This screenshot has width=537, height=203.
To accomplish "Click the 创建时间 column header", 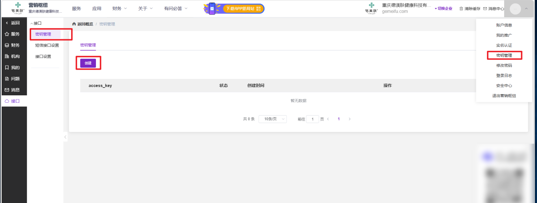I will coord(255,85).
